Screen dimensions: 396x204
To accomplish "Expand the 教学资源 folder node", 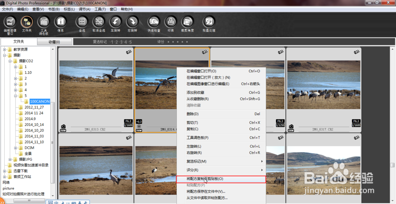I will (x=4, y=49).
